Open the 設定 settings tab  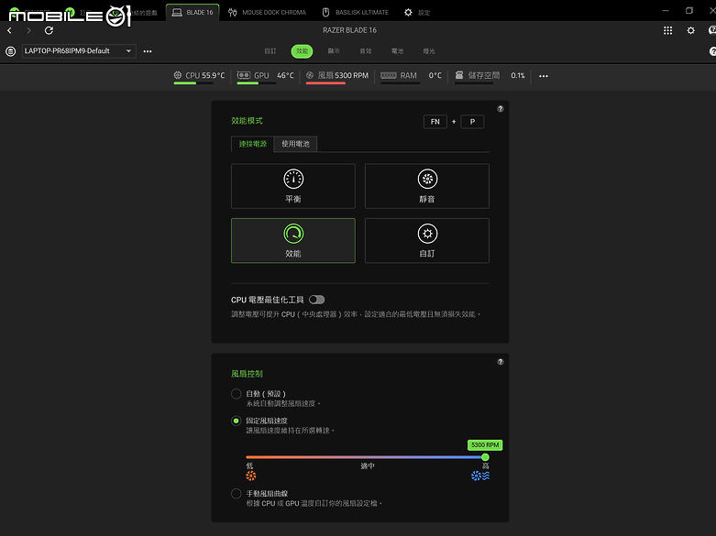pyautogui.click(x=417, y=12)
